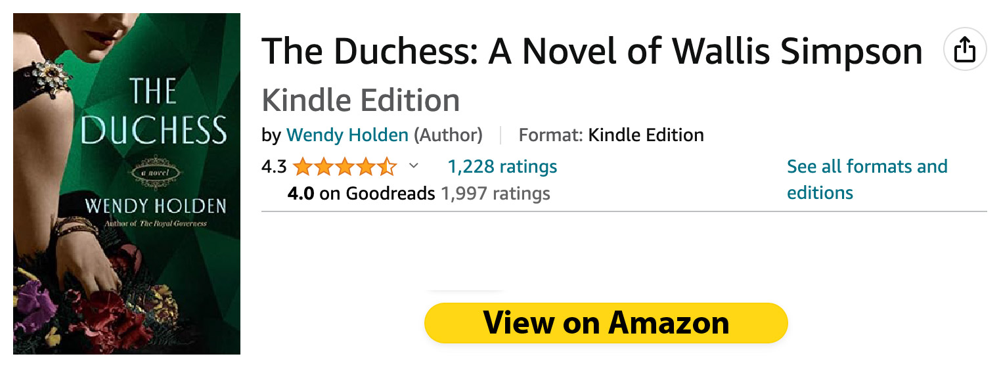The image size is (1001, 369).
Task: Click The Duchess: A Novel of Wallis Simpson title
Action: [x=592, y=51]
